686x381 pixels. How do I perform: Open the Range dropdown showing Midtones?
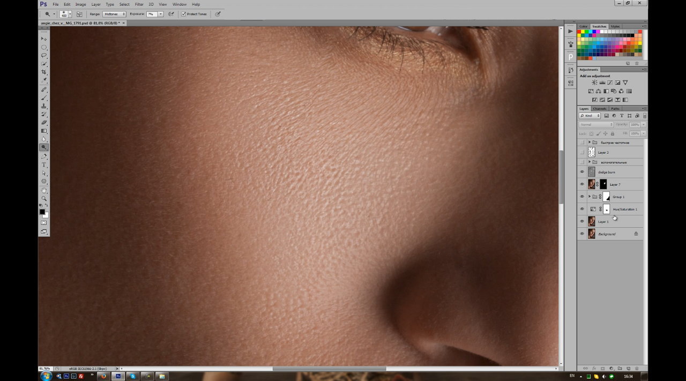point(114,14)
